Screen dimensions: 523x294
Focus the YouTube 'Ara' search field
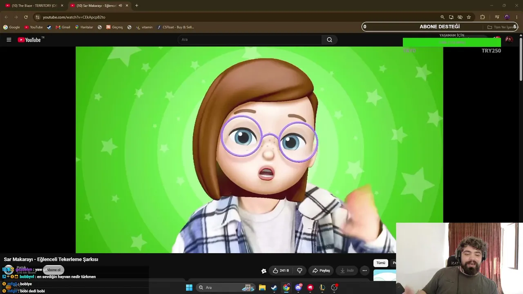(250, 40)
